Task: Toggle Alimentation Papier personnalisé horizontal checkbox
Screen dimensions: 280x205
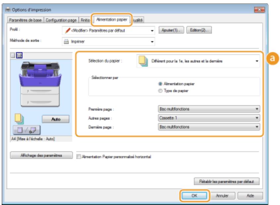Action: pyautogui.click(x=79, y=156)
